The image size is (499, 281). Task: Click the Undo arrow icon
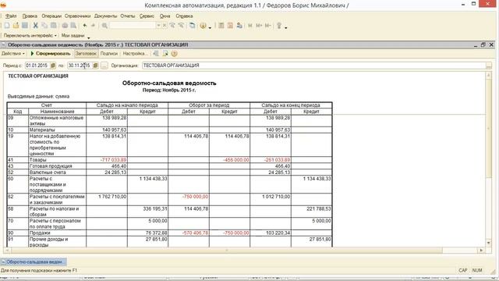85,26
